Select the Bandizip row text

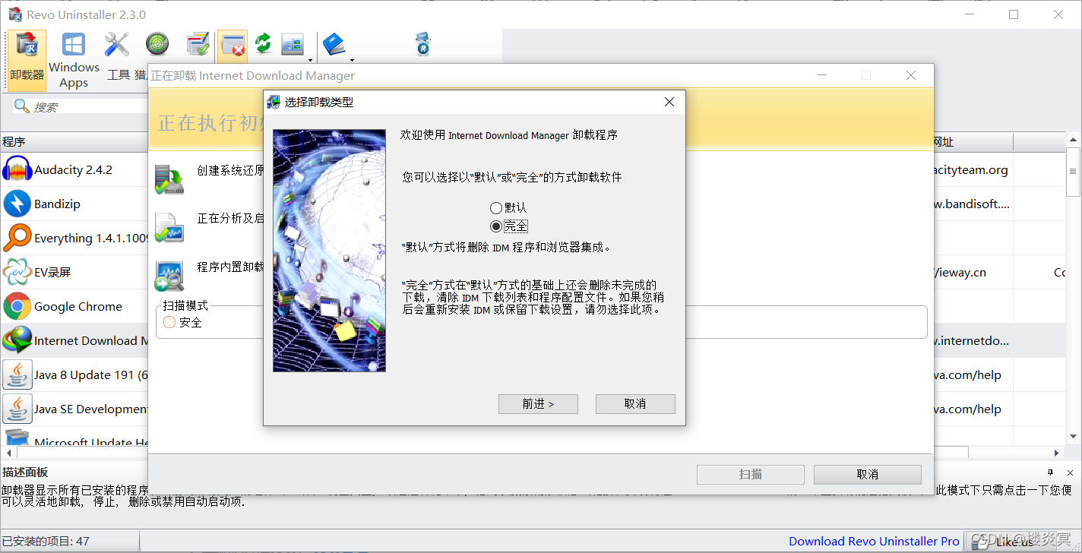click(x=57, y=204)
